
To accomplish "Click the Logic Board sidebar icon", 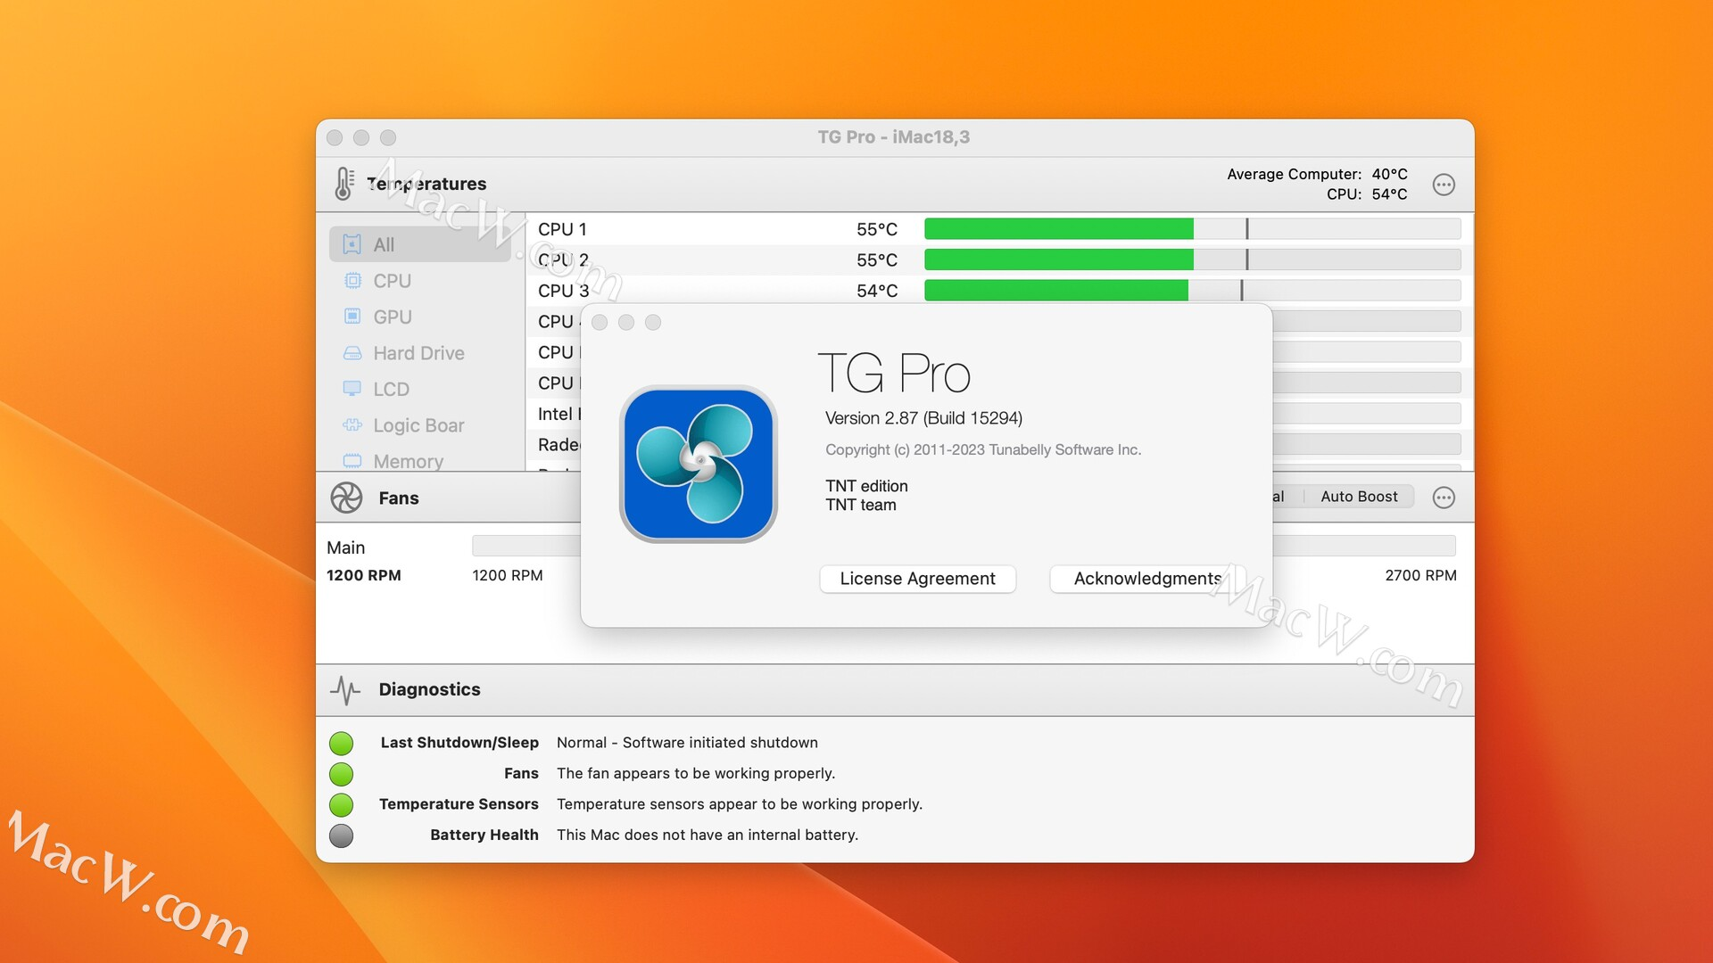I will [x=352, y=425].
